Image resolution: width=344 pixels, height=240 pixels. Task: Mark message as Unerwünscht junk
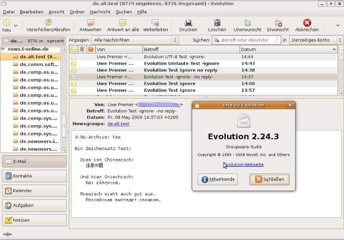pos(247,23)
